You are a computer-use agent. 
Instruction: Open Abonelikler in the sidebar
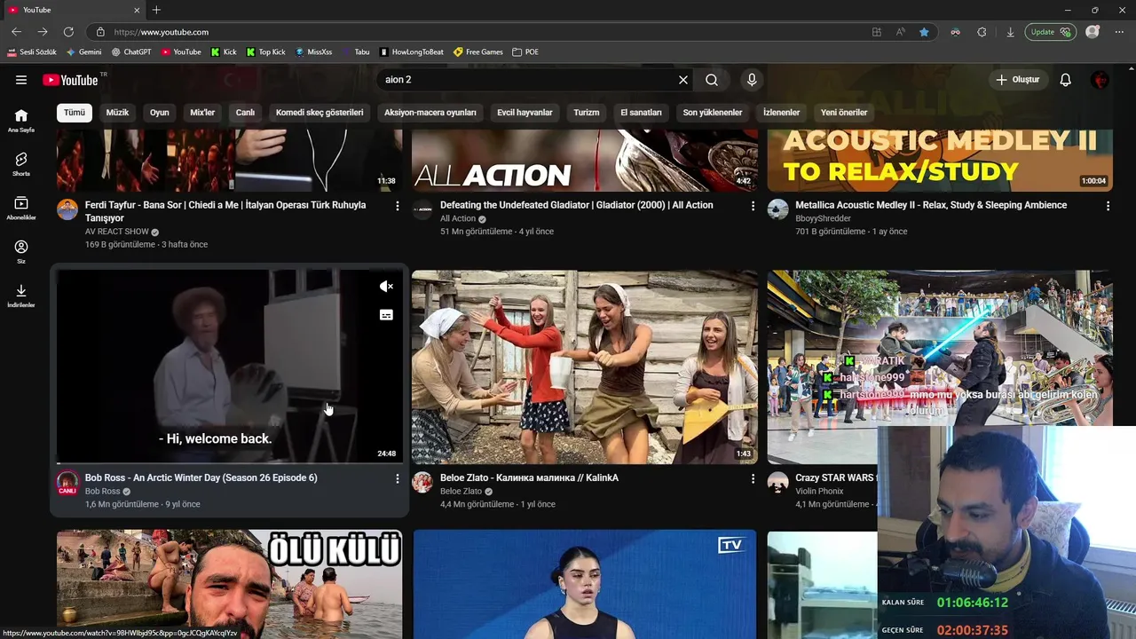[x=21, y=209]
